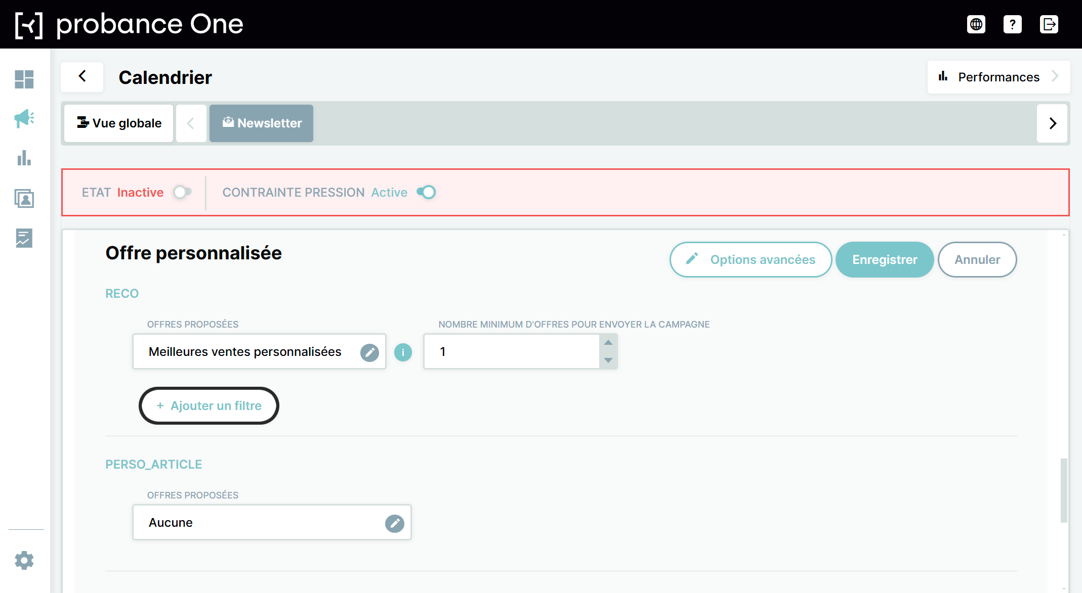1082x593 pixels.
Task: Click Ajouter un filtre button
Action: [209, 406]
